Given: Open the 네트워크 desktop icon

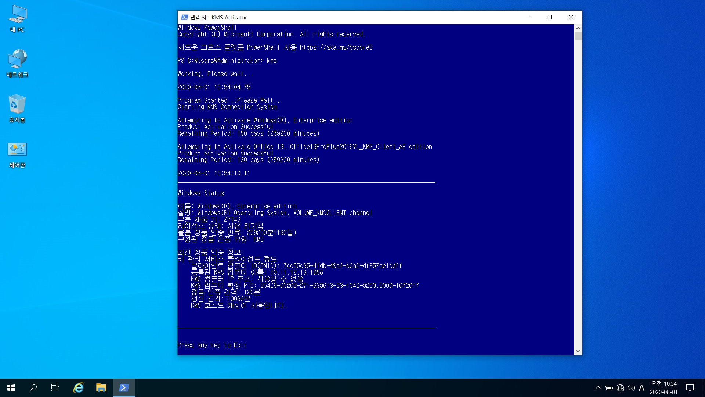Looking at the screenshot, I should [x=17, y=64].
